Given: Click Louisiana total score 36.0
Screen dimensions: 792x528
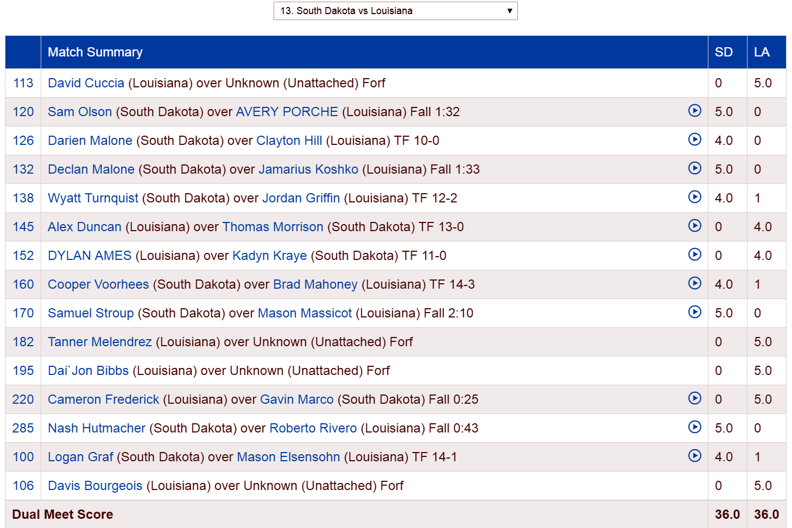Looking at the screenshot, I should click(x=766, y=514).
